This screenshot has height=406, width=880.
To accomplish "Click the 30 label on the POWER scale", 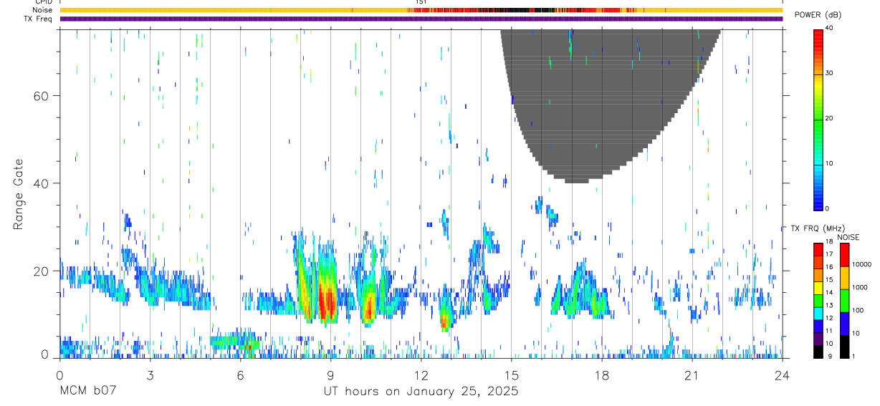I will click(x=830, y=73).
